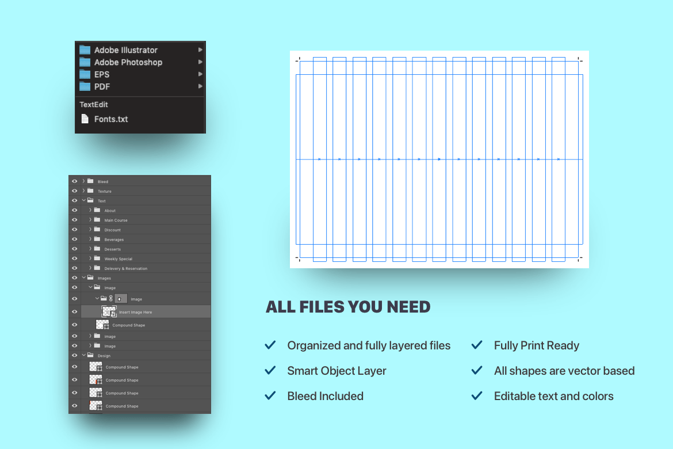Hide the Delevery & Reservation group
This screenshot has width=673, height=449.
(74, 268)
